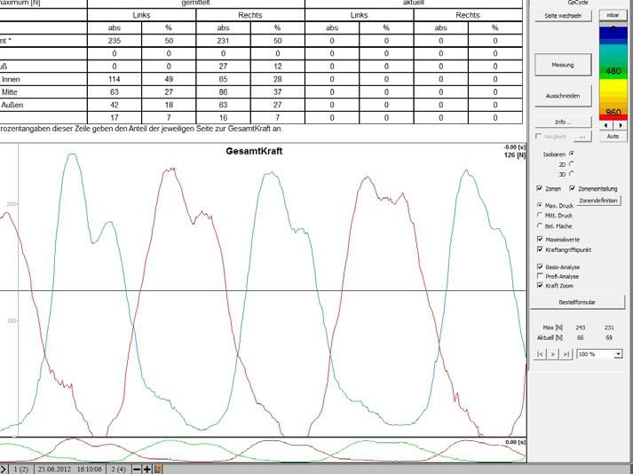Step forward with the > playback button
The image size is (633, 474).
pyautogui.click(x=553, y=353)
